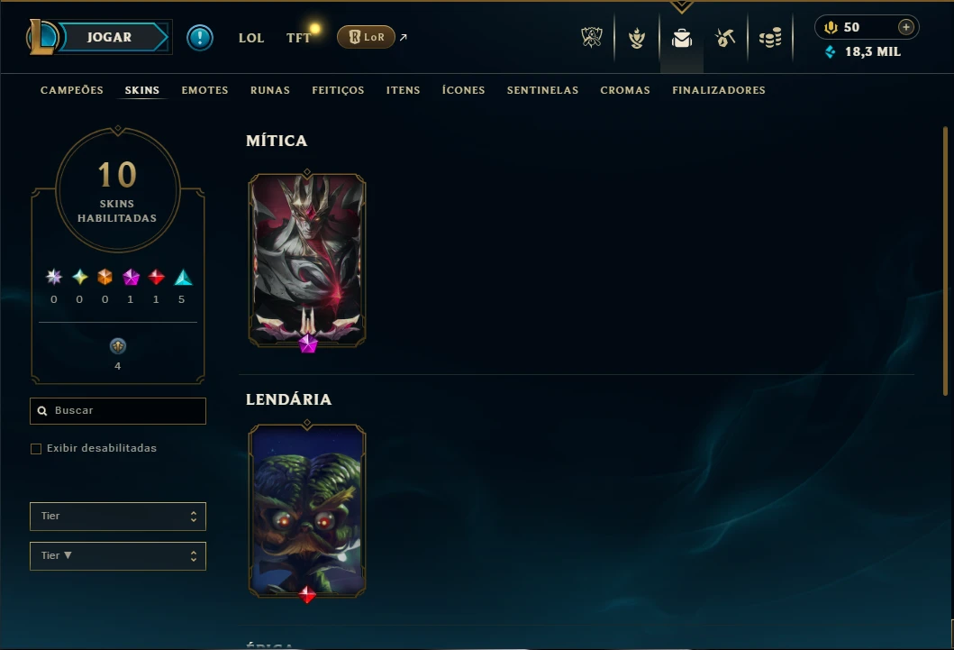Viewport: 954px width, 650px height.
Task: Open the Store coins icon
Action: 770,39
